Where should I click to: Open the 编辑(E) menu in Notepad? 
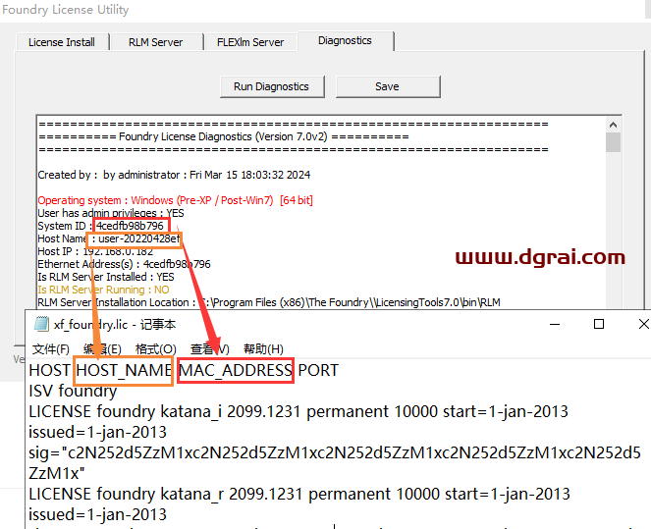click(x=102, y=349)
